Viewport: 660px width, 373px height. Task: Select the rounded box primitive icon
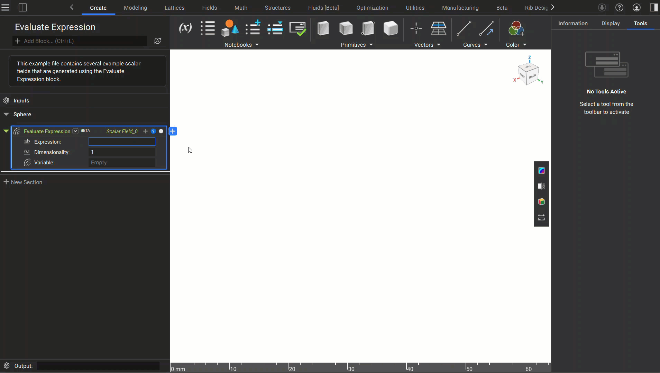(x=391, y=28)
